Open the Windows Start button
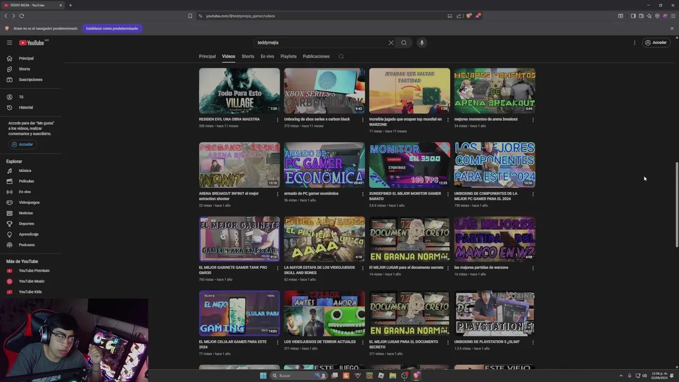This screenshot has height=382, width=679. pyautogui.click(x=263, y=376)
